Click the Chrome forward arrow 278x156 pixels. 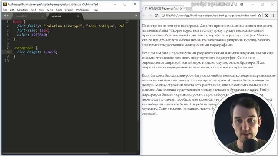[150, 16]
